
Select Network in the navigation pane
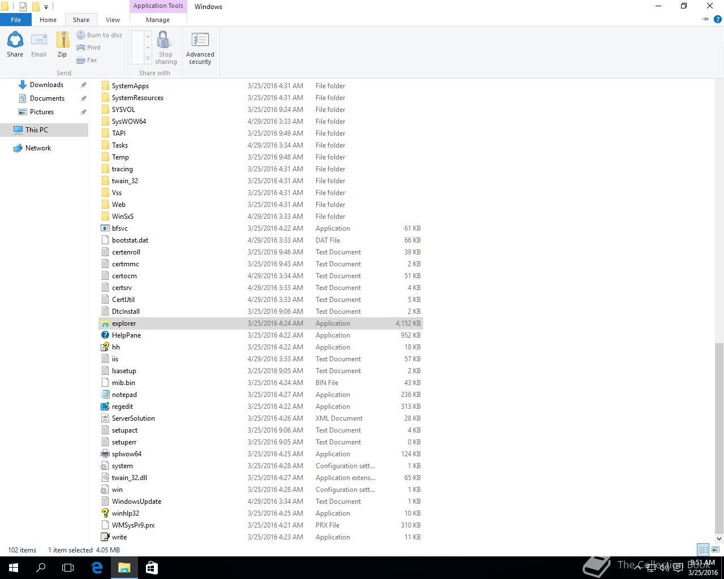(38, 148)
